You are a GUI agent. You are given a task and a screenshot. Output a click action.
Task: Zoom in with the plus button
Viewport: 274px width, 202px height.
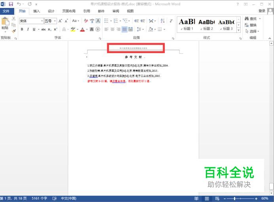click(x=256, y=198)
